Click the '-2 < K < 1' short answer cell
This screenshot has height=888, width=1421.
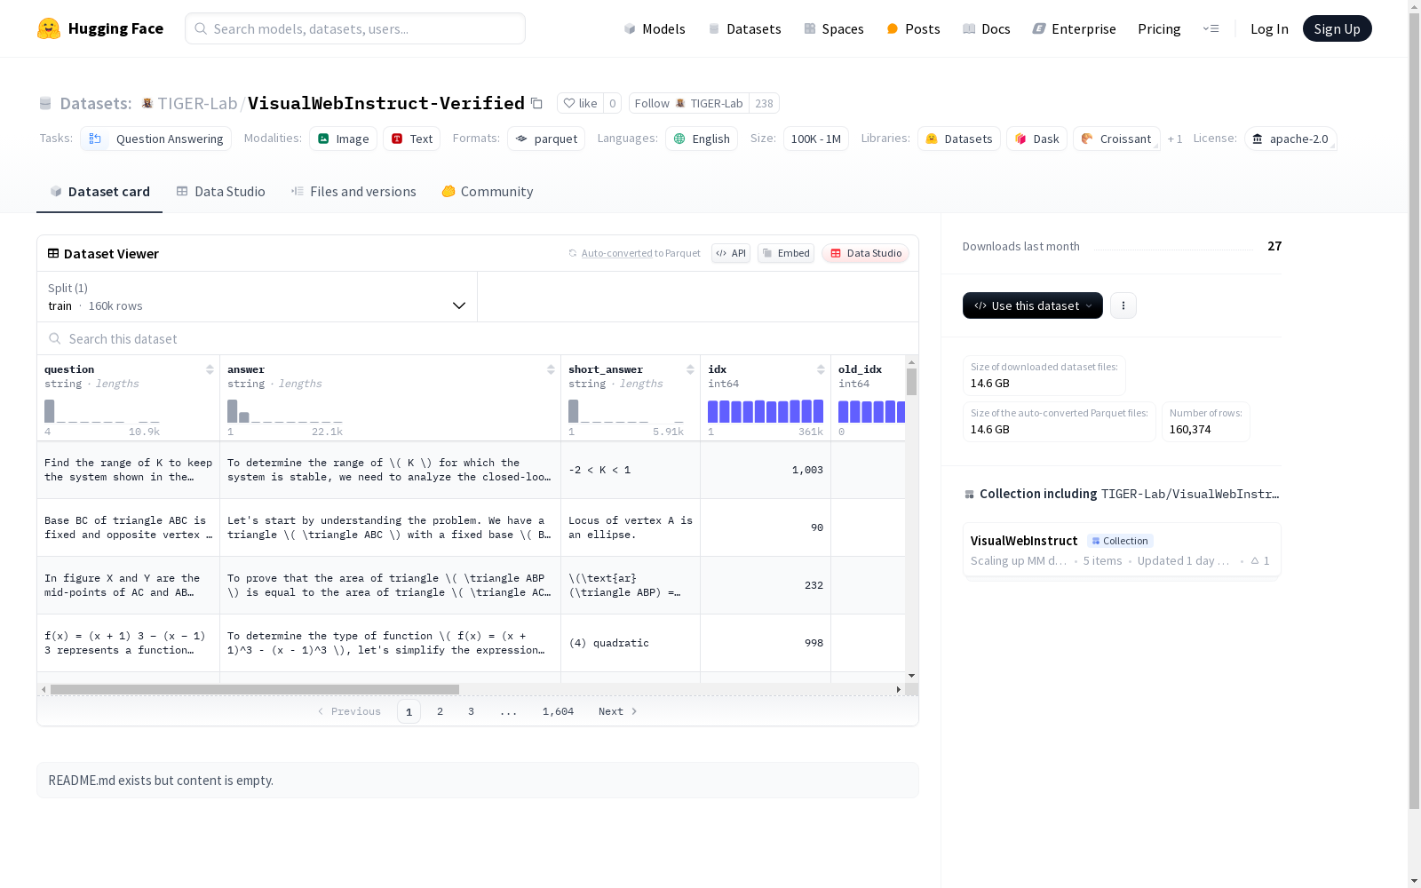tap(631, 470)
